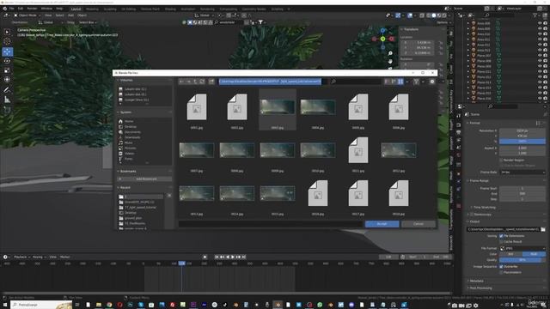
Task: Open Output properties tab icon
Action: click(459, 132)
